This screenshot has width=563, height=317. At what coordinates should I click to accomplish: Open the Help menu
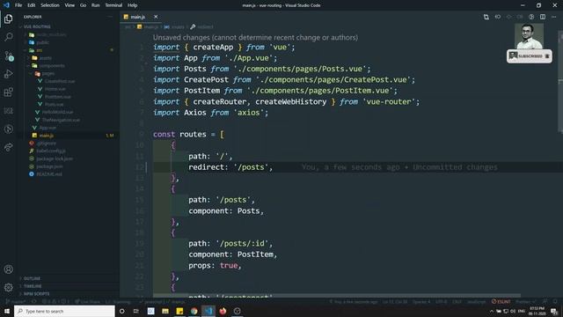132,5
